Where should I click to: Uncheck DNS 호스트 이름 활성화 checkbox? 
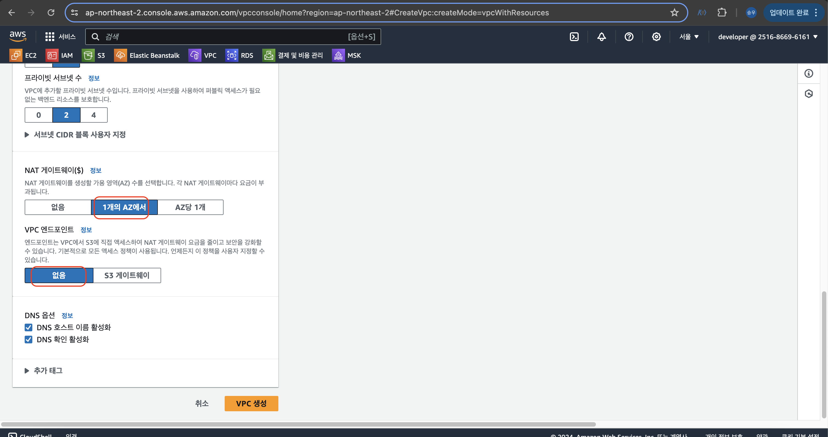[28, 327]
